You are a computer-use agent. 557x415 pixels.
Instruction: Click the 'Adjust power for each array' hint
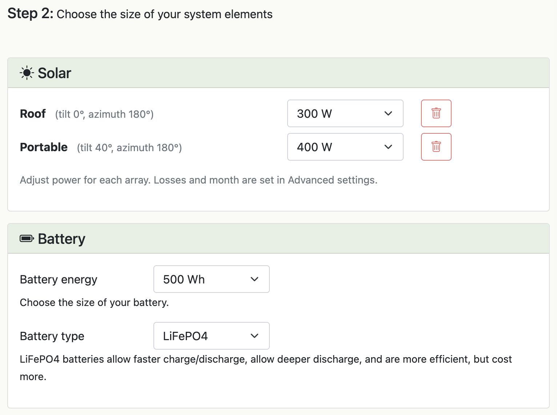click(199, 180)
